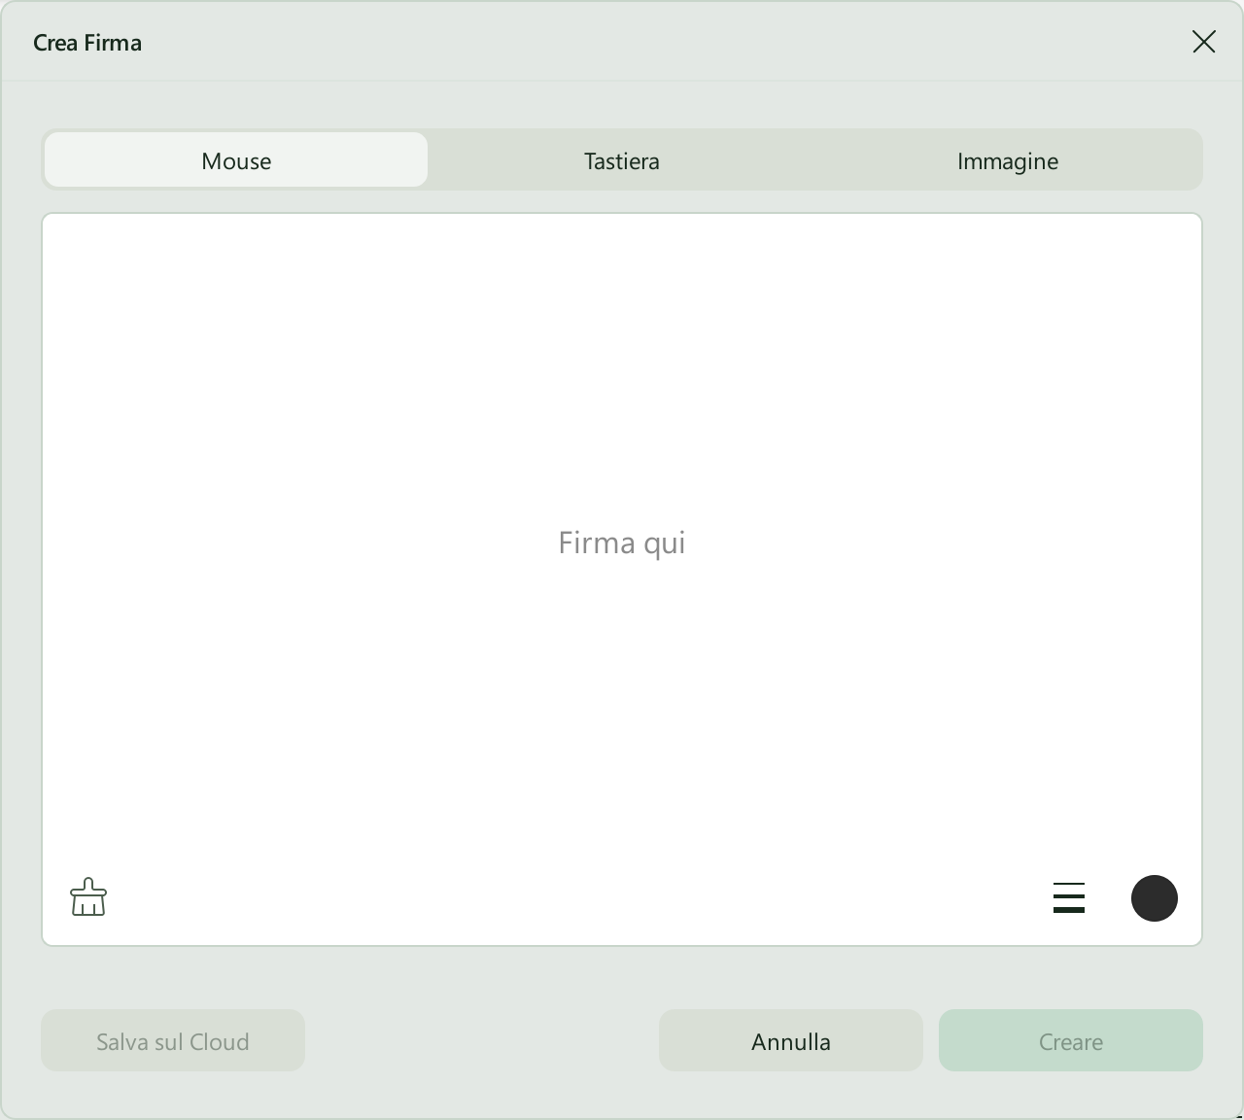Cancel with the Annulla button
The height and width of the screenshot is (1120, 1244).
click(791, 1040)
